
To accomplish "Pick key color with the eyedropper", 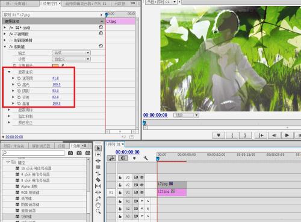I will coord(63,66).
